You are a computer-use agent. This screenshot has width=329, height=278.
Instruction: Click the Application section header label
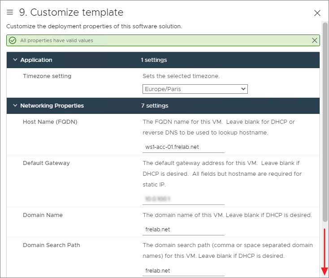(36, 60)
